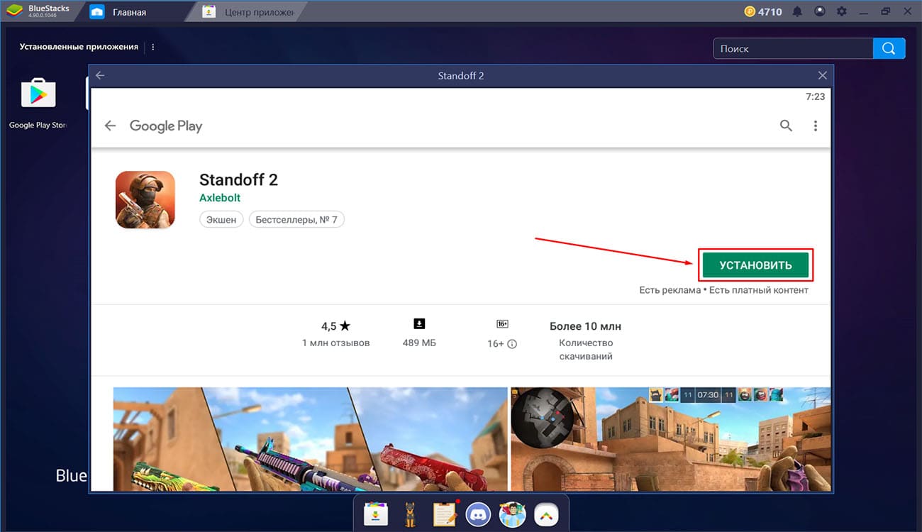Open Google Play Store from the sidebar
The height and width of the screenshot is (532, 922).
[x=37, y=93]
